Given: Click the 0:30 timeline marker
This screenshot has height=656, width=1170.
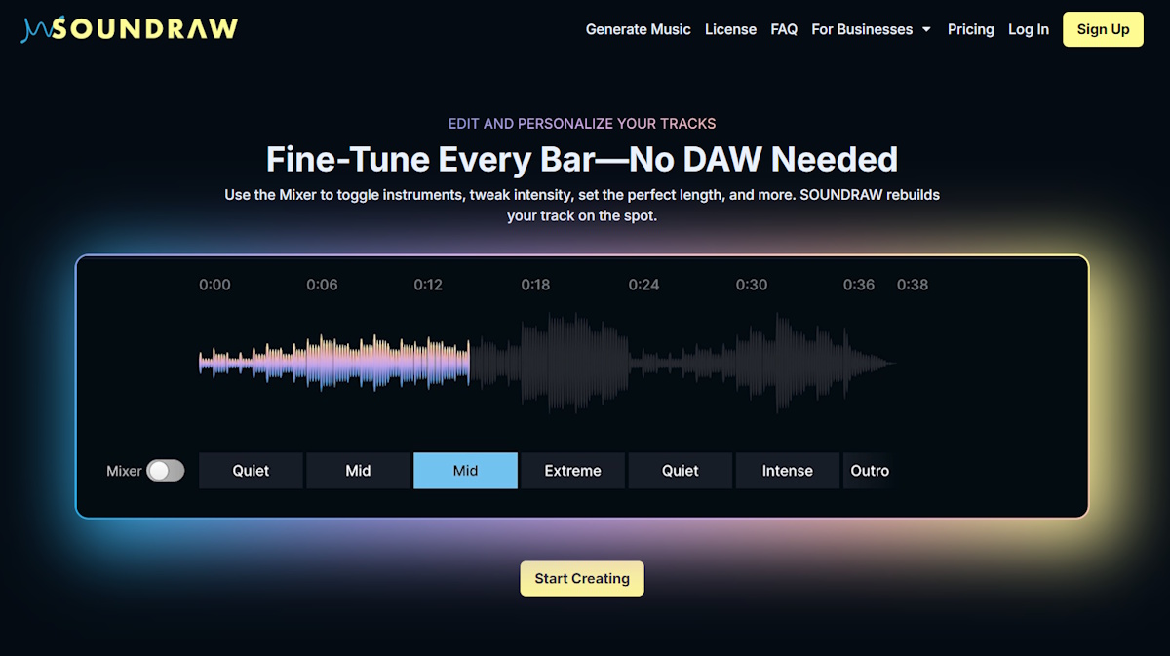Looking at the screenshot, I should coord(752,285).
